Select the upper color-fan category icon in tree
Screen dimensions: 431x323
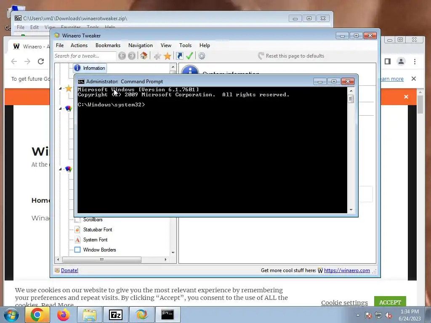point(69,109)
